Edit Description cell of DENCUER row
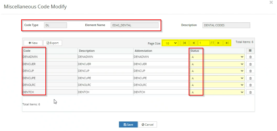This screenshot has height=131, width=277. tap(105, 64)
